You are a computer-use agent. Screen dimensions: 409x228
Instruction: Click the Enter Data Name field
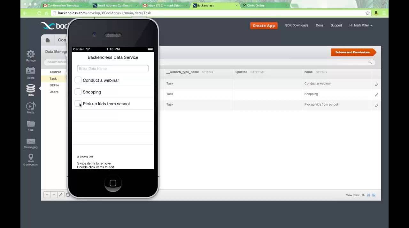(113, 69)
